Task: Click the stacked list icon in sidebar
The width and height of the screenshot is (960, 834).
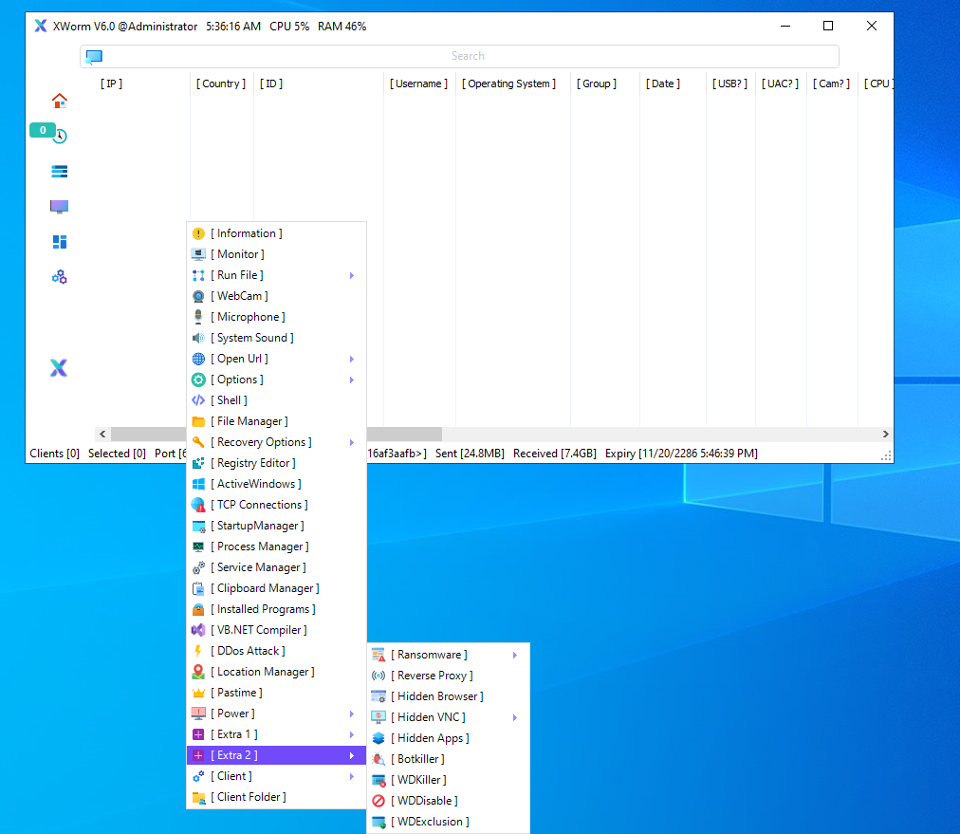Action: pyautogui.click(x=59, y=172)
